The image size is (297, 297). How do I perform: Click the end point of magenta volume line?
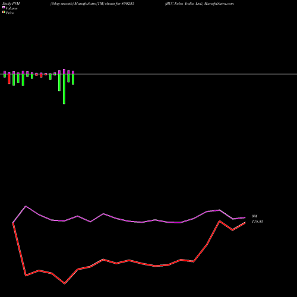(245, 217)
